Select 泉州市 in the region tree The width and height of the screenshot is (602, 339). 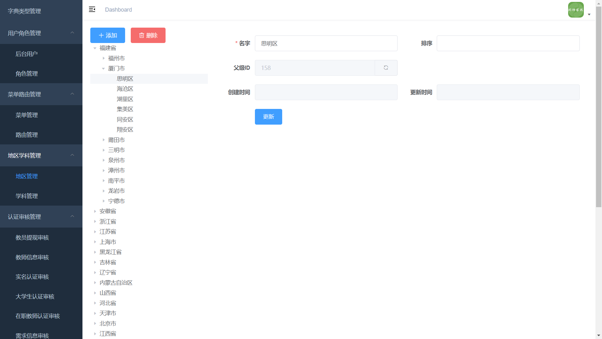point(116,160)
